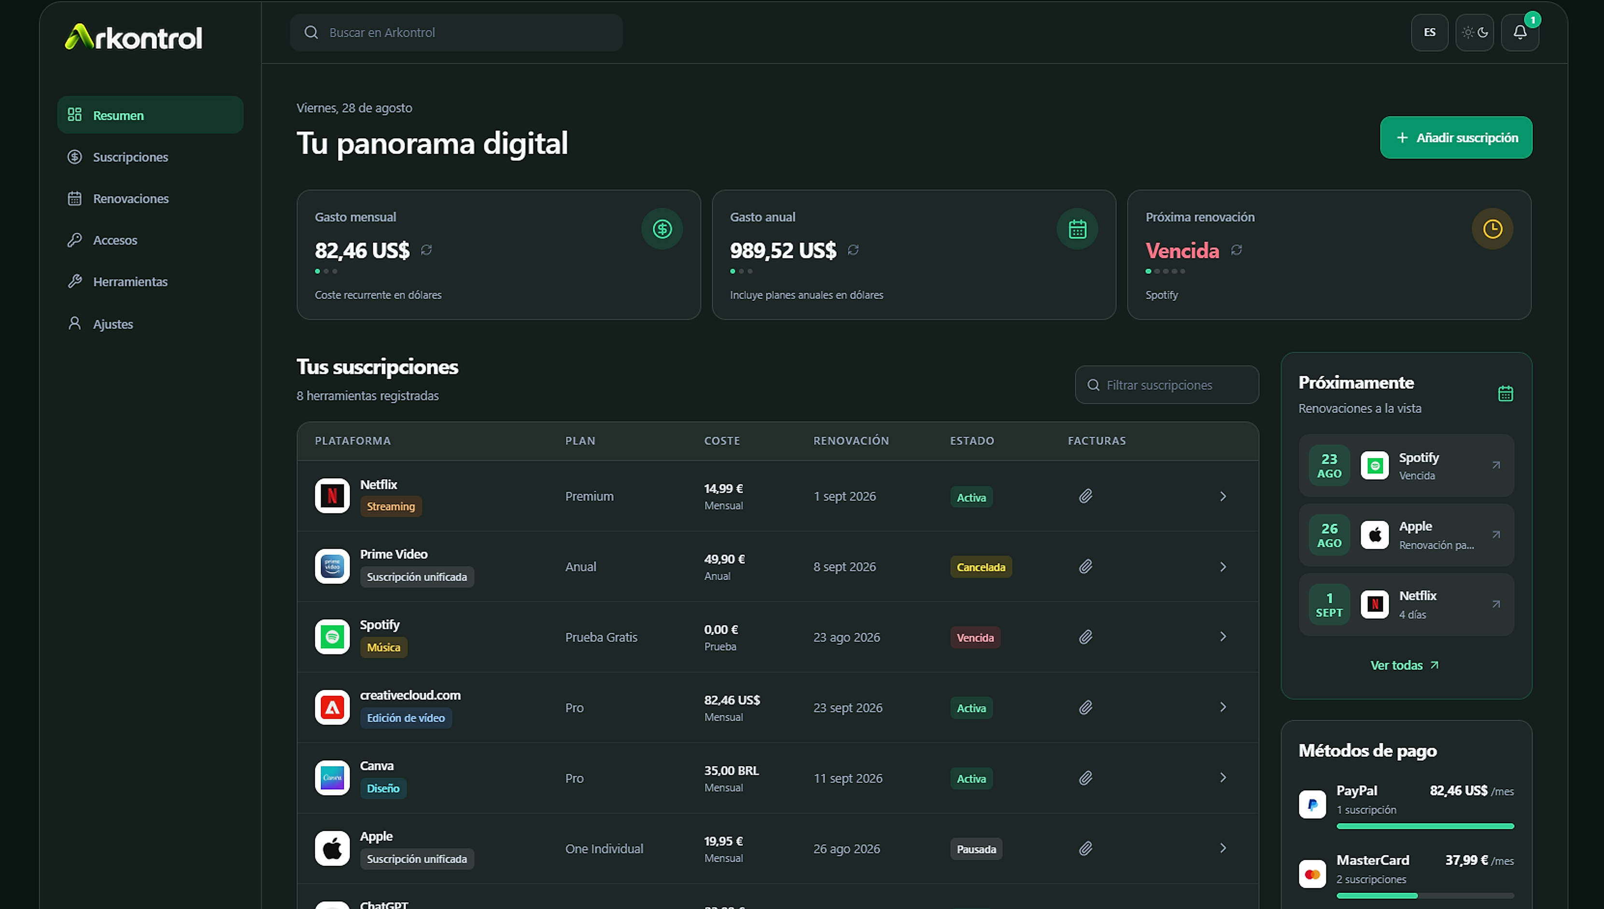Click the Netflix invoice paperclip icon
1604x909 pixels.
tap(1085, 497)
